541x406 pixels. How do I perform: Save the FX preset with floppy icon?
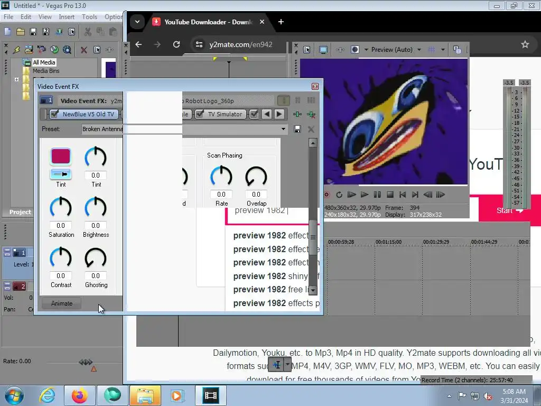coord(297,129)
